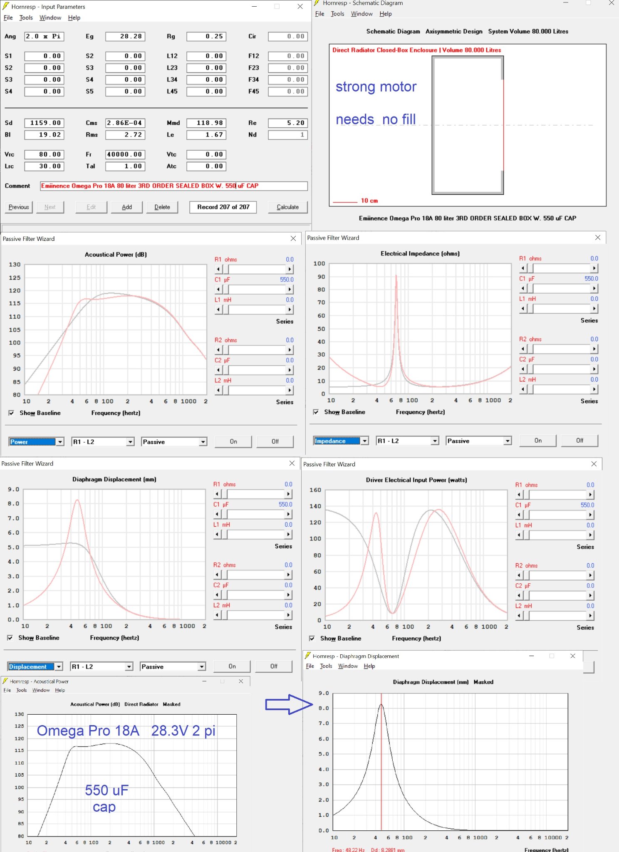Viewport: 619px width, 852px height.
Task: Click L2 mH left arrow in Electrical Impedance wizard
Action: 523,389
